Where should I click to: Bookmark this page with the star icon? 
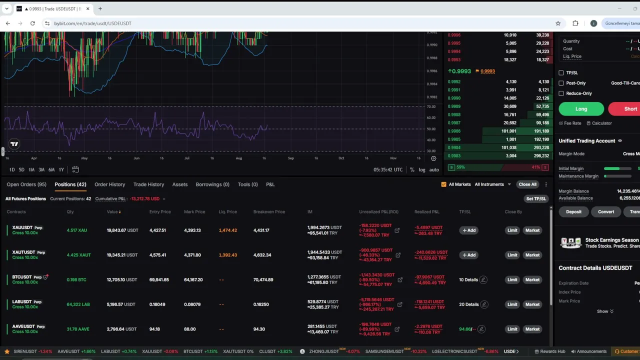click(x=558, y=23)
